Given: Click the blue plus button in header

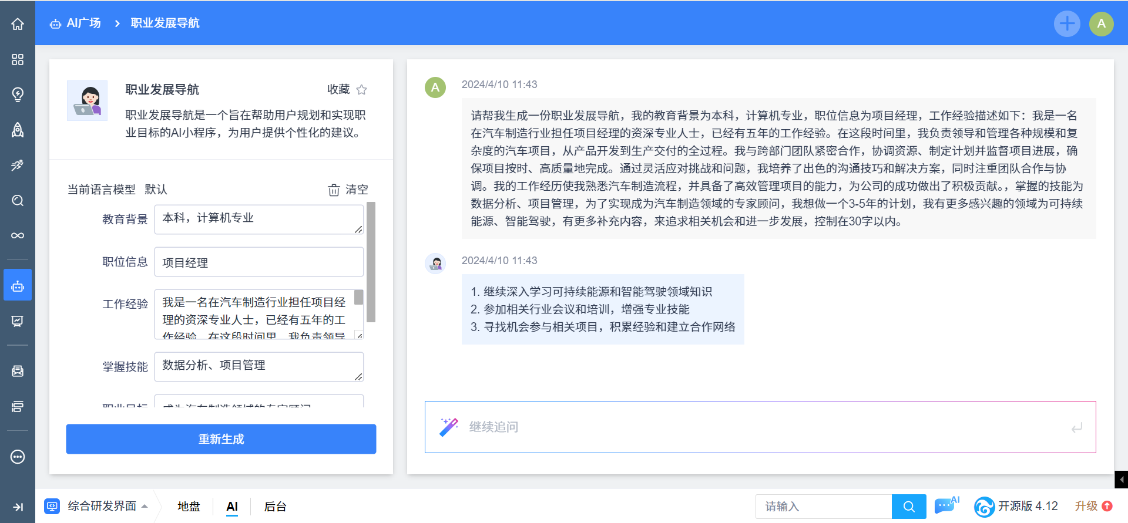Looking at the screenshot, I should pyautogui.click(x=1067, y=24).
